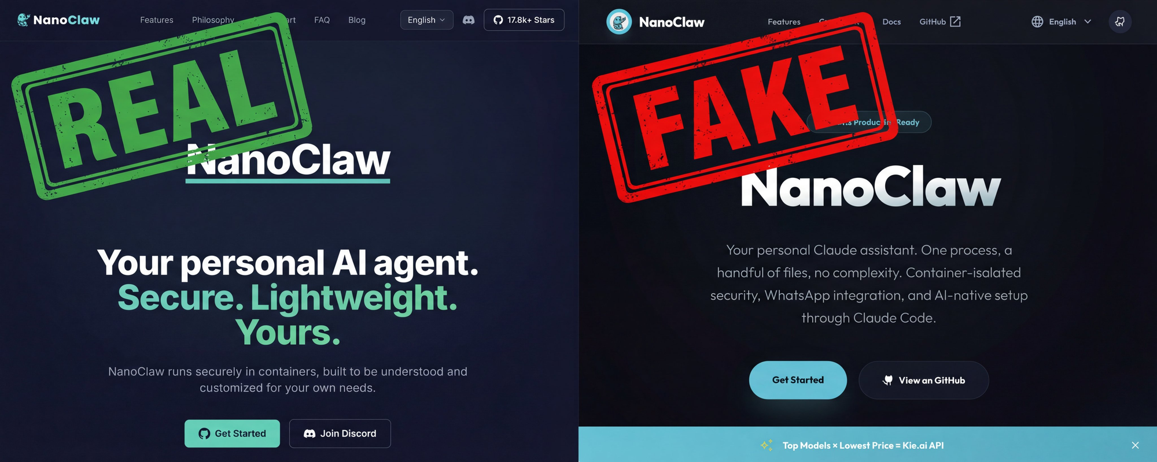This screenshot has height=462, width=1157.
Task: Open the Discord icon in left navbar
Action: tap(469, 20)
